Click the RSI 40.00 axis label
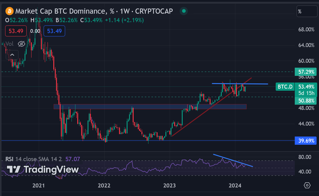 (x=304, y=171)
